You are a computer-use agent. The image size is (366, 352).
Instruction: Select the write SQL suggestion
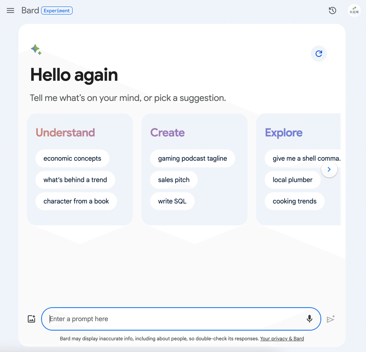click(x=172, y=201)
